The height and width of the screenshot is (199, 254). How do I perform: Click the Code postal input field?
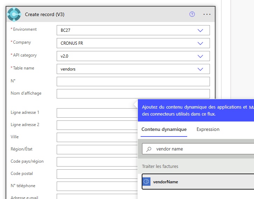point(96,174)
